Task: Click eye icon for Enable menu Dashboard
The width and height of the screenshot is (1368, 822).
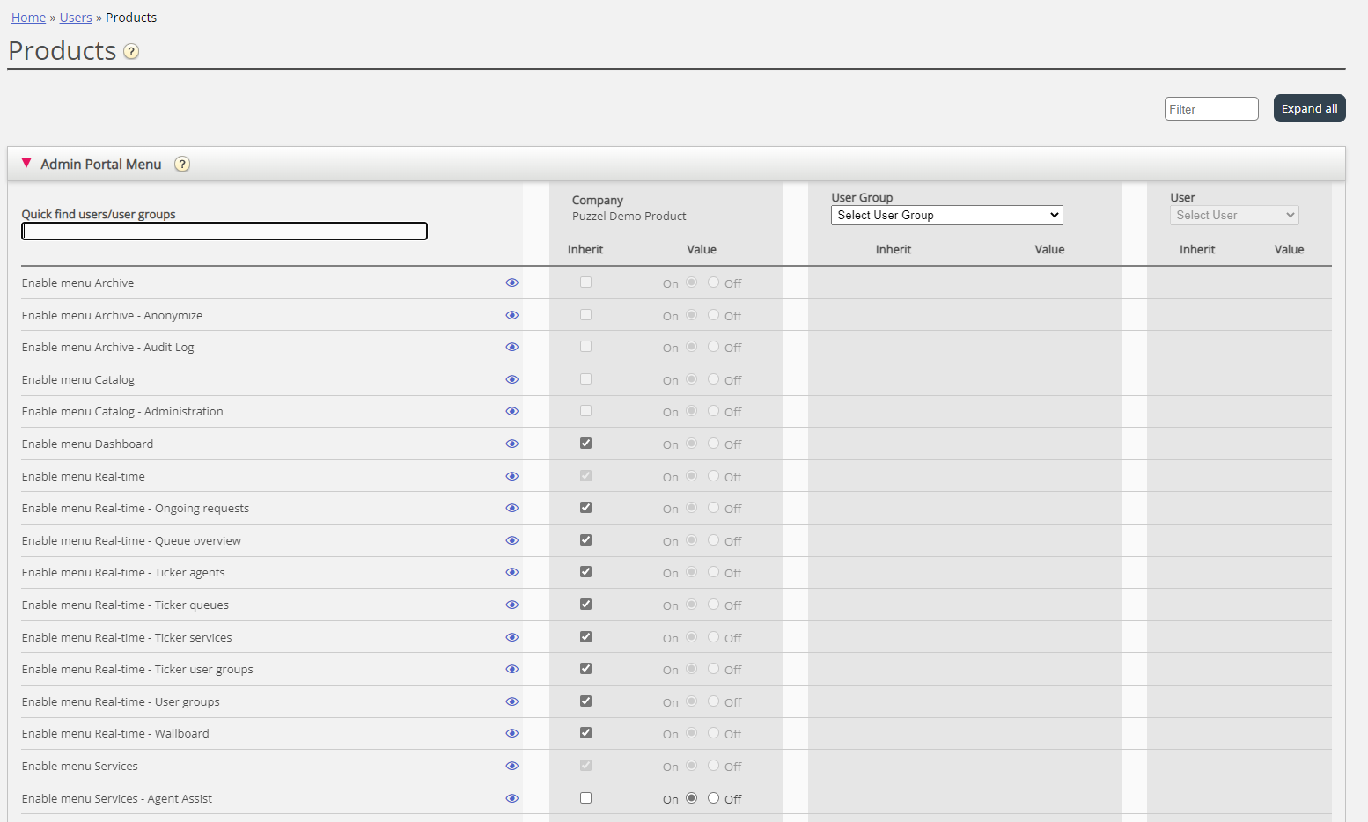Action: (x=511, y=444)
